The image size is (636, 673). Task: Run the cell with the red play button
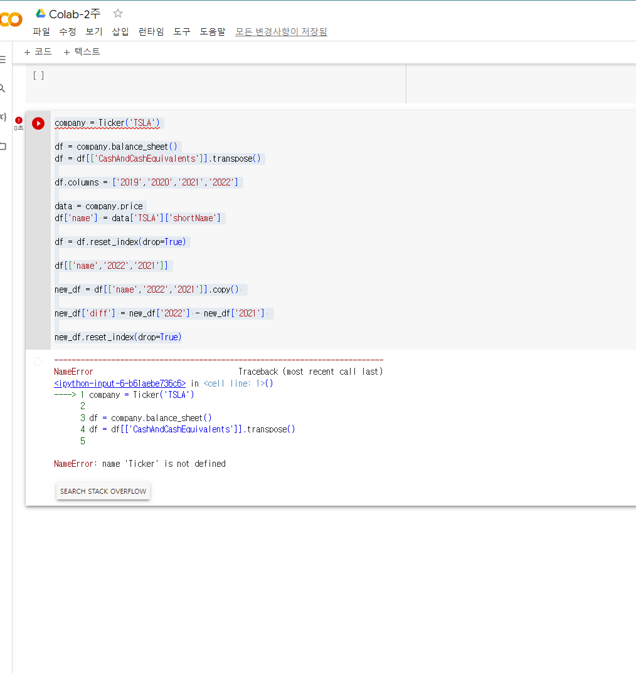coord(38,123)
